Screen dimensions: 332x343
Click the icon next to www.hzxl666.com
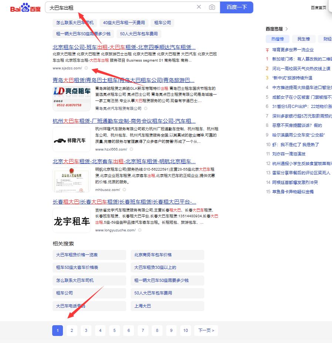click(131, 149)
